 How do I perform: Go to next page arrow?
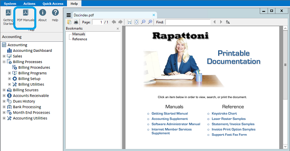pos(121,22)
